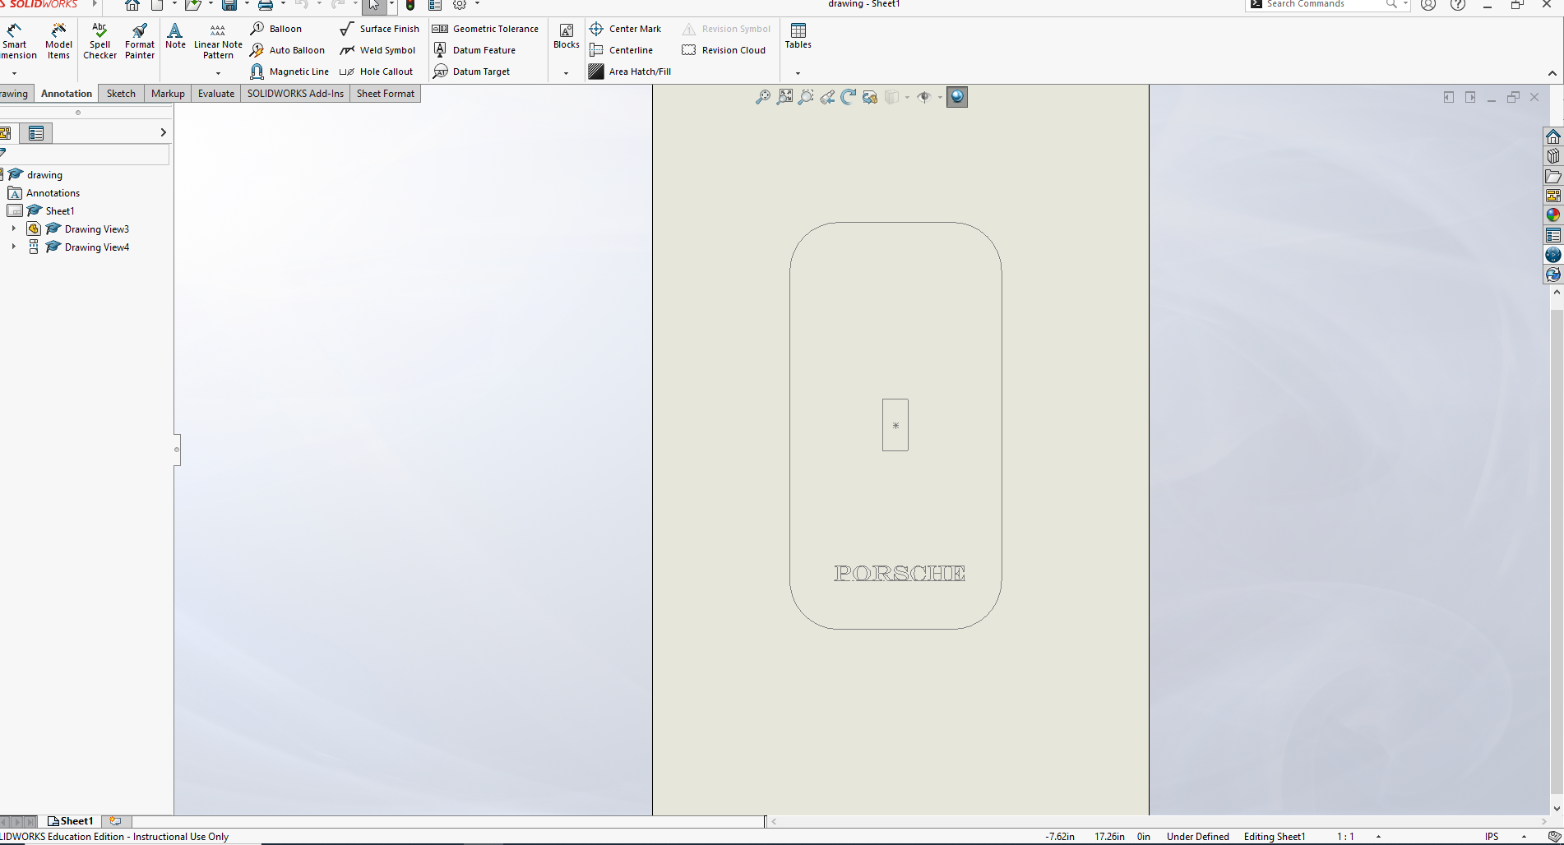Expand the Drawing View3 tree node
The height and width of the screenshot is (845, 1564).
[13, 229]
